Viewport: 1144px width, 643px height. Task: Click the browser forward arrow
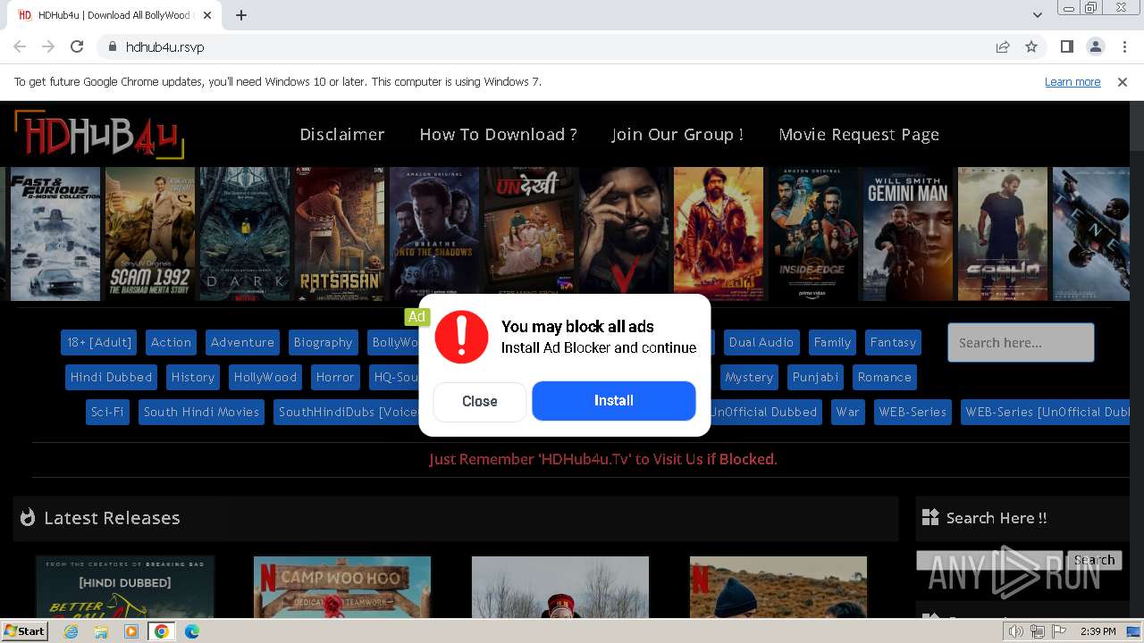[x=48, y=46]
